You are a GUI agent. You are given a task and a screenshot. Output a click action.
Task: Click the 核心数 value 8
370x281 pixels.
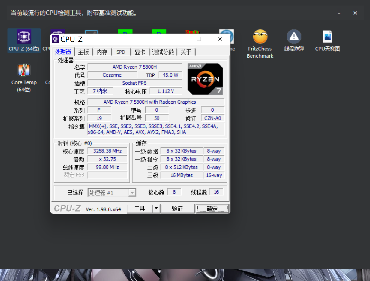point(174,192)
